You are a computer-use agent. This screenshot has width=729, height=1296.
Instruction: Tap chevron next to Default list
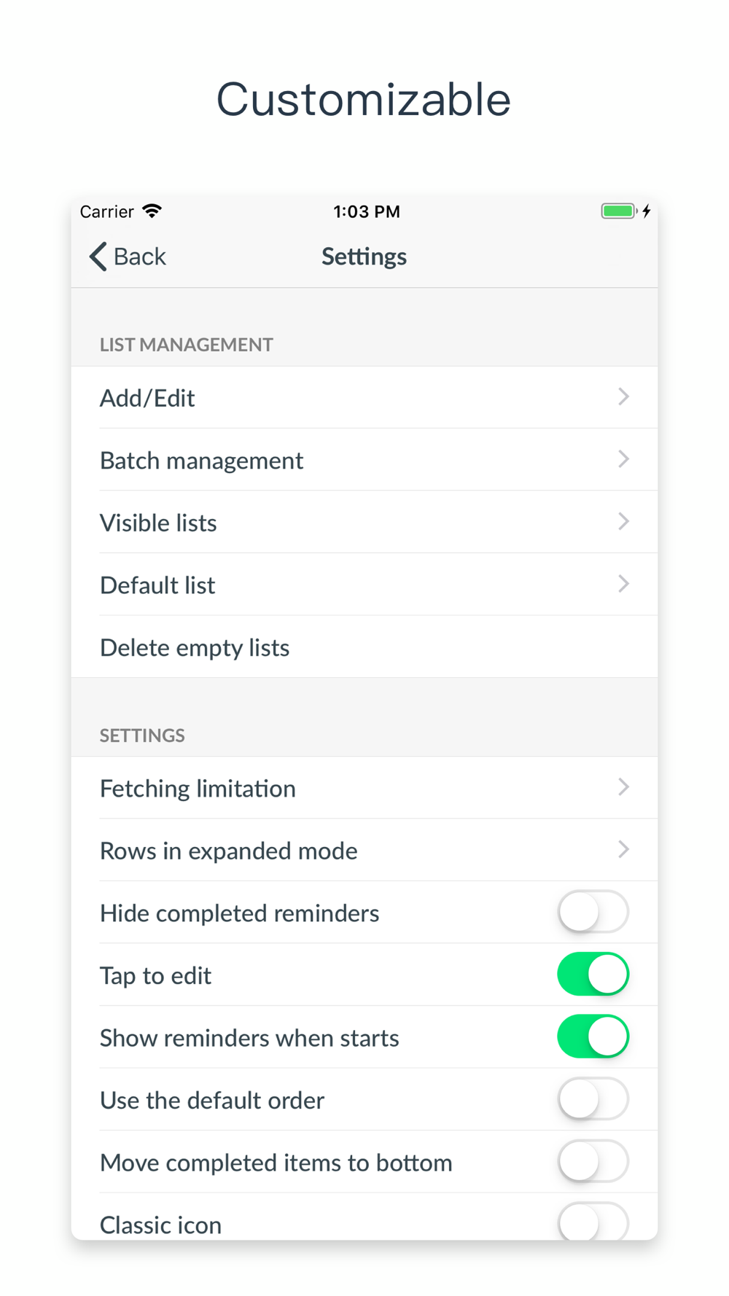click(623, 584)
